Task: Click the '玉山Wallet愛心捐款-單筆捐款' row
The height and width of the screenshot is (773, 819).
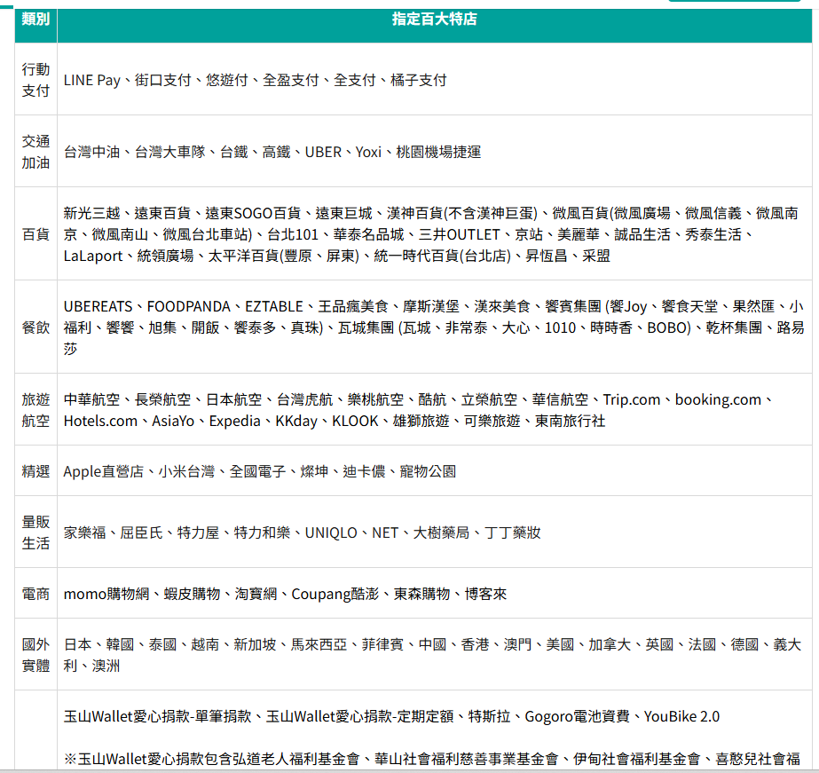Action: point(391,716)
